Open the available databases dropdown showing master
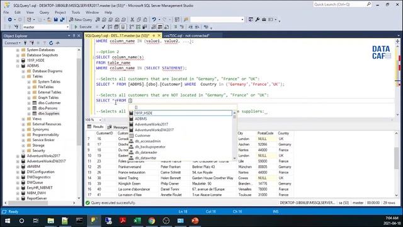Image resolution: width=403 pixels, height=227 pixels. coord(67,27)
